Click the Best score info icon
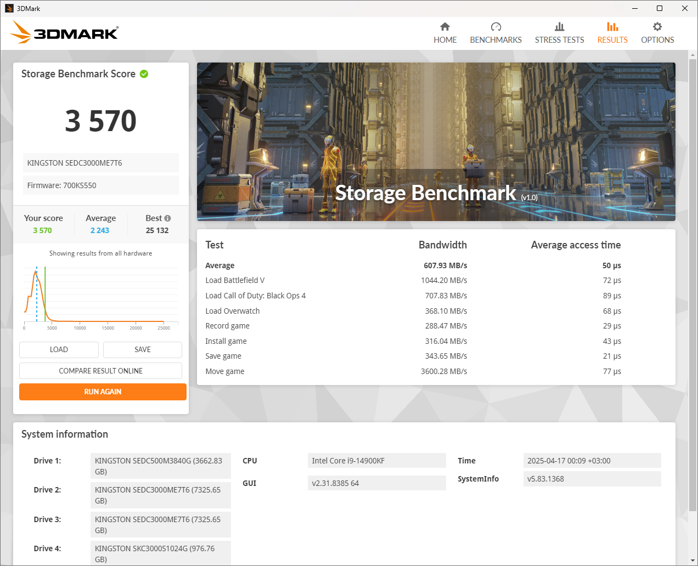The width and height of the screenshot is (698, 566). pos(167,218)
